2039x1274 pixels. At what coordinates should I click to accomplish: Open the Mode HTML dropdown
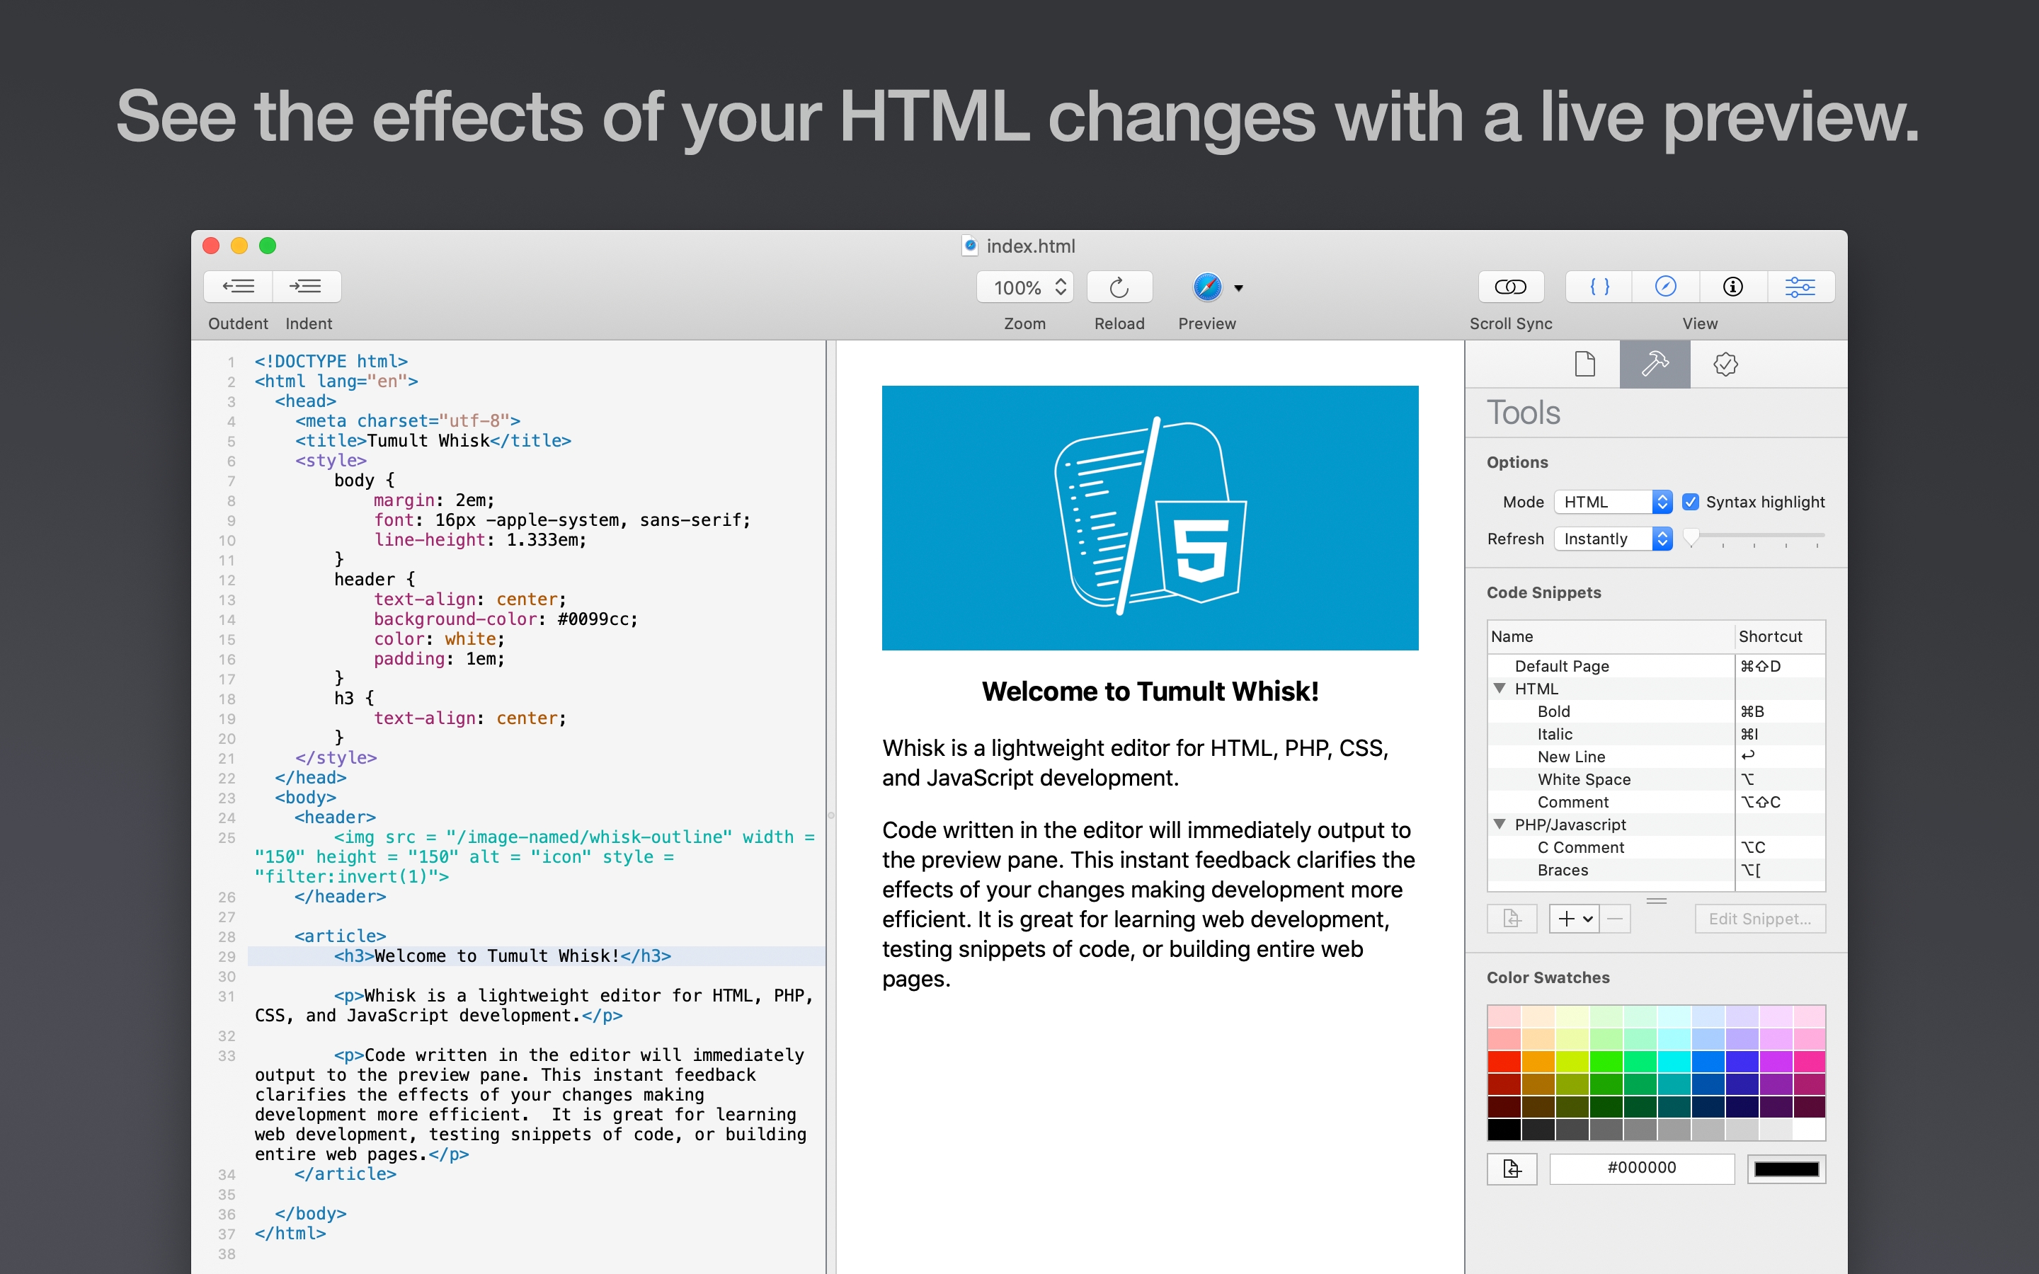1612,503
